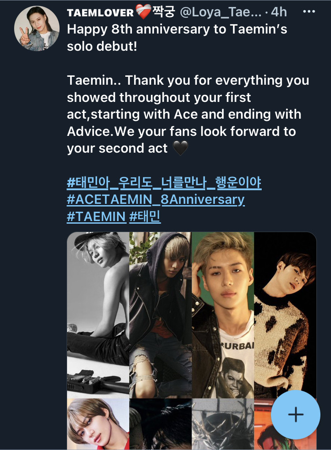
Task: Open the #ACETAEMIN_8Anniversary hashtag
Action: (x=156, y=199)
